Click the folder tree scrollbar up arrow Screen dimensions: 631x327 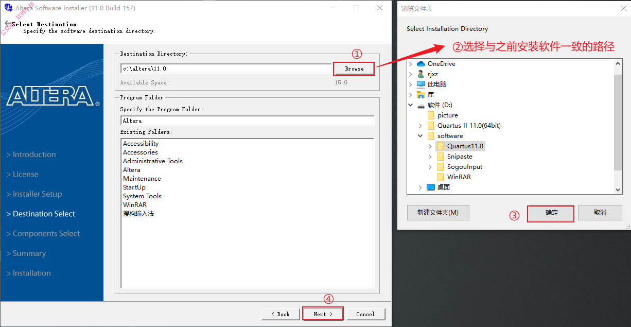click(x=618, y=63)
